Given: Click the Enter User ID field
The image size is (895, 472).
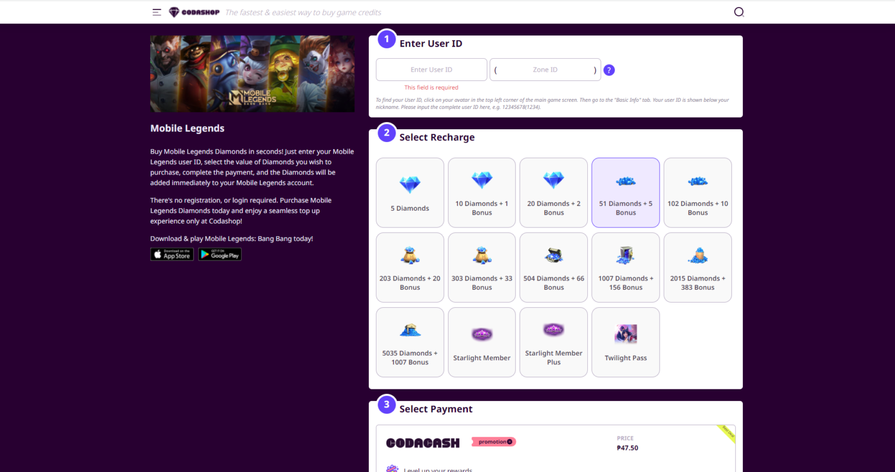Looking at the screenshot, I should (x=431, y=69).
